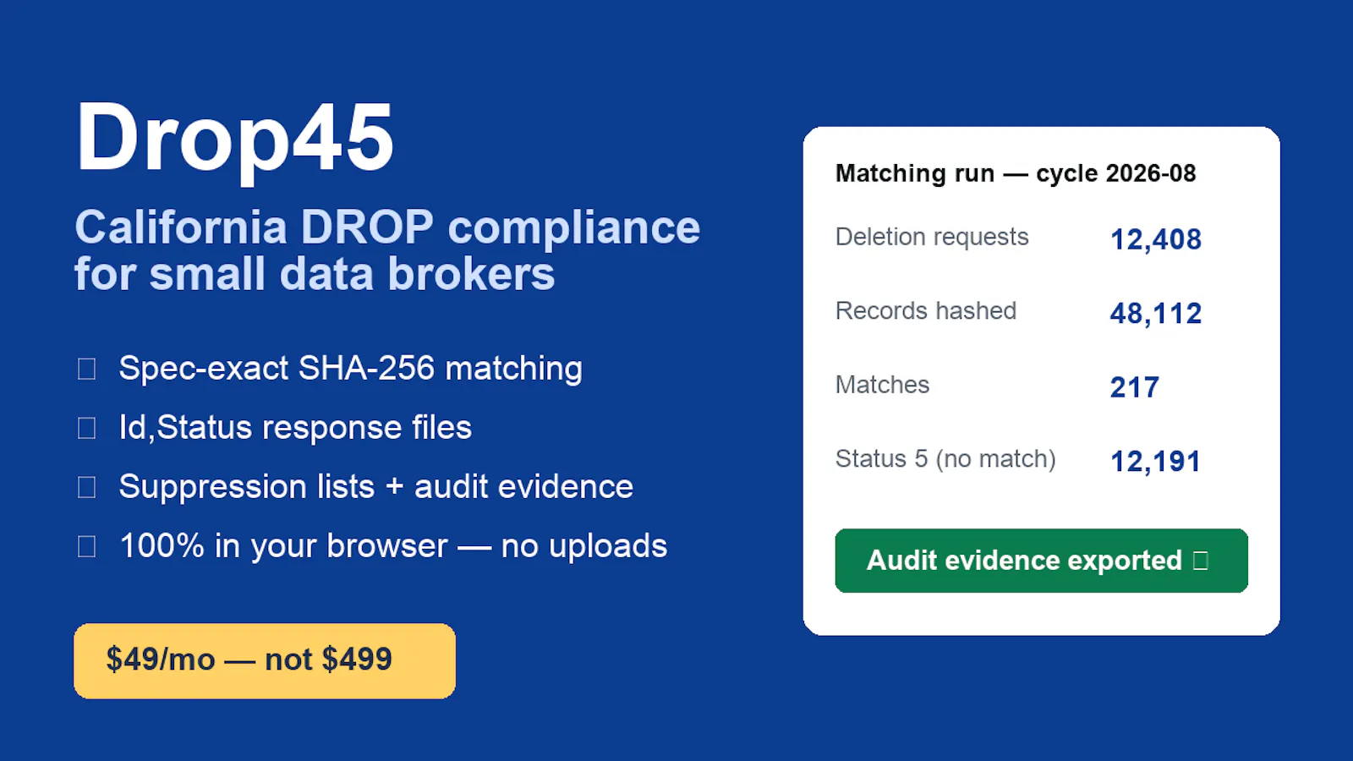Image resolution: width=1353 pixels, height=761 pixels.
Task: Click the 12,191 no match value
Action: [1155, 462]
